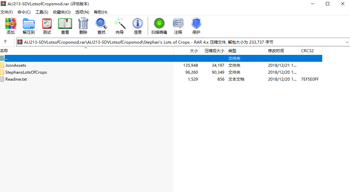Image resolution: width=350 pixels, height=192 pixels.
Task: Select the JsonAssets folder
Action: click(16, 65)
